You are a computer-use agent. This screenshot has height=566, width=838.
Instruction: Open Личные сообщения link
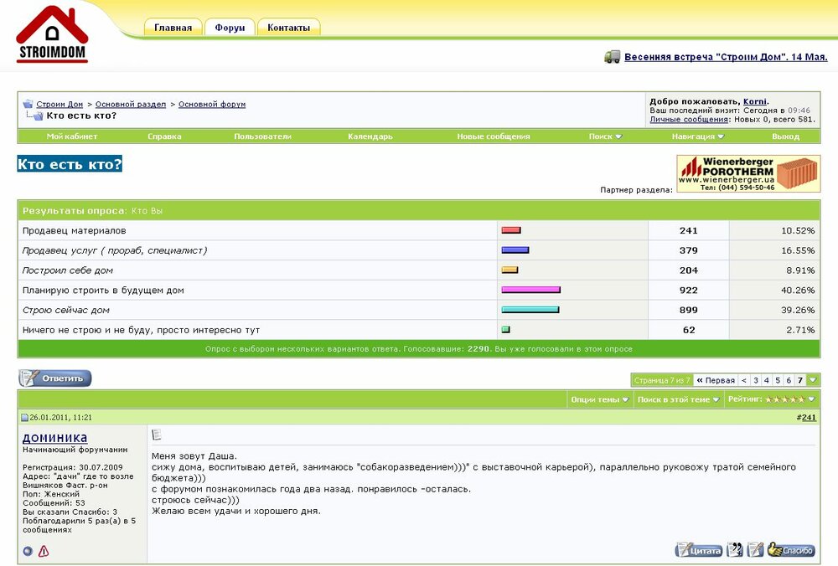688,120
